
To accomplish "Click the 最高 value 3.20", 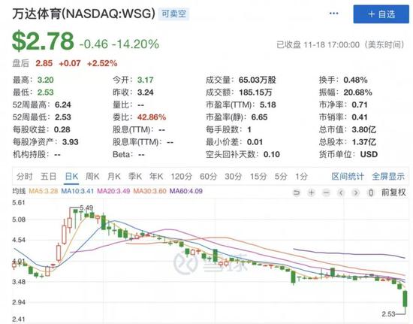I will point(46,80).
